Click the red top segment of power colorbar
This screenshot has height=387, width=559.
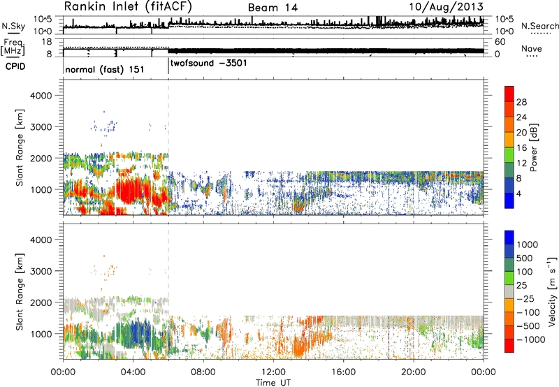pyautogui.click(x=509, y=94)
